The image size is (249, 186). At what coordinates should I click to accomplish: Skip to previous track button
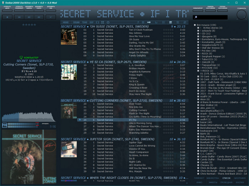pos(19,17)
